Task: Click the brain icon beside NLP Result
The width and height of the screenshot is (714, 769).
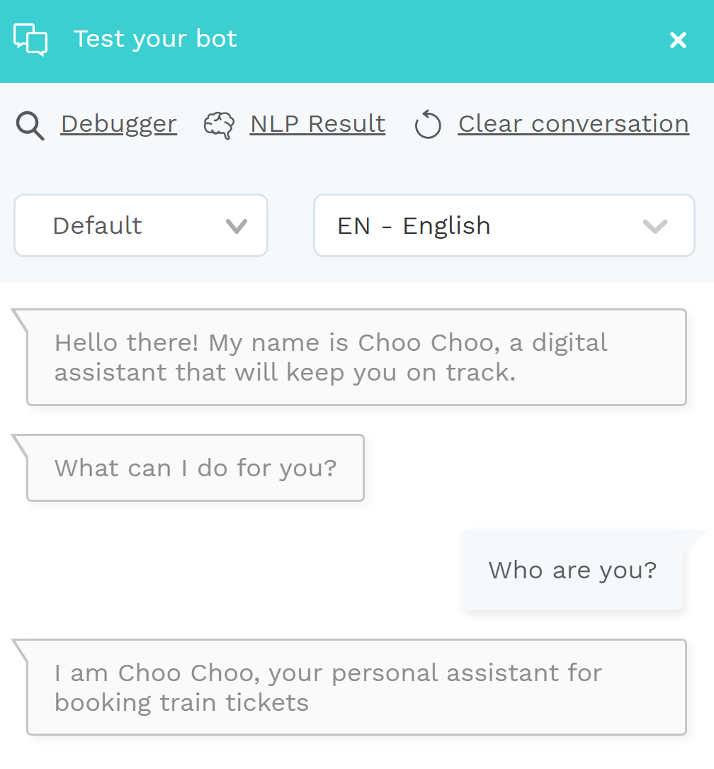Action: point(219,125)
